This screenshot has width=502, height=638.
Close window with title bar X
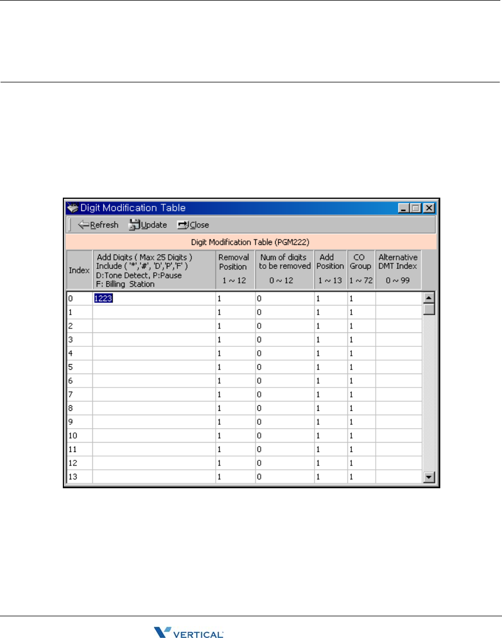tap(429, 208)
